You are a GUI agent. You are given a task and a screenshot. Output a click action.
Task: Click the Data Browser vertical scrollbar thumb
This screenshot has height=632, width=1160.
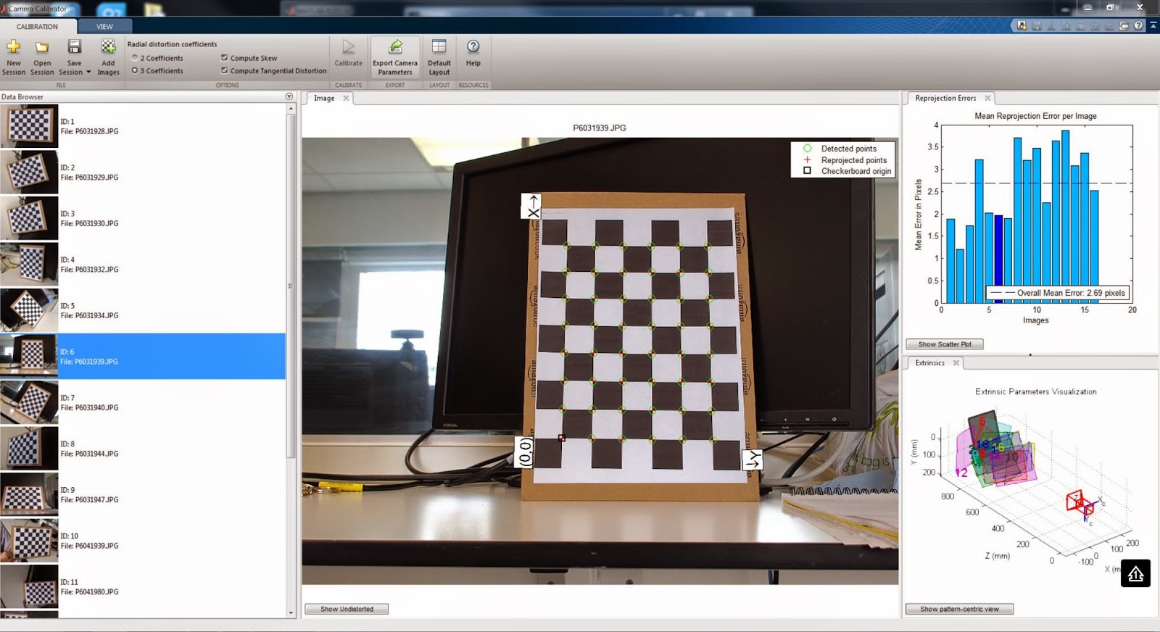[291, 286]
